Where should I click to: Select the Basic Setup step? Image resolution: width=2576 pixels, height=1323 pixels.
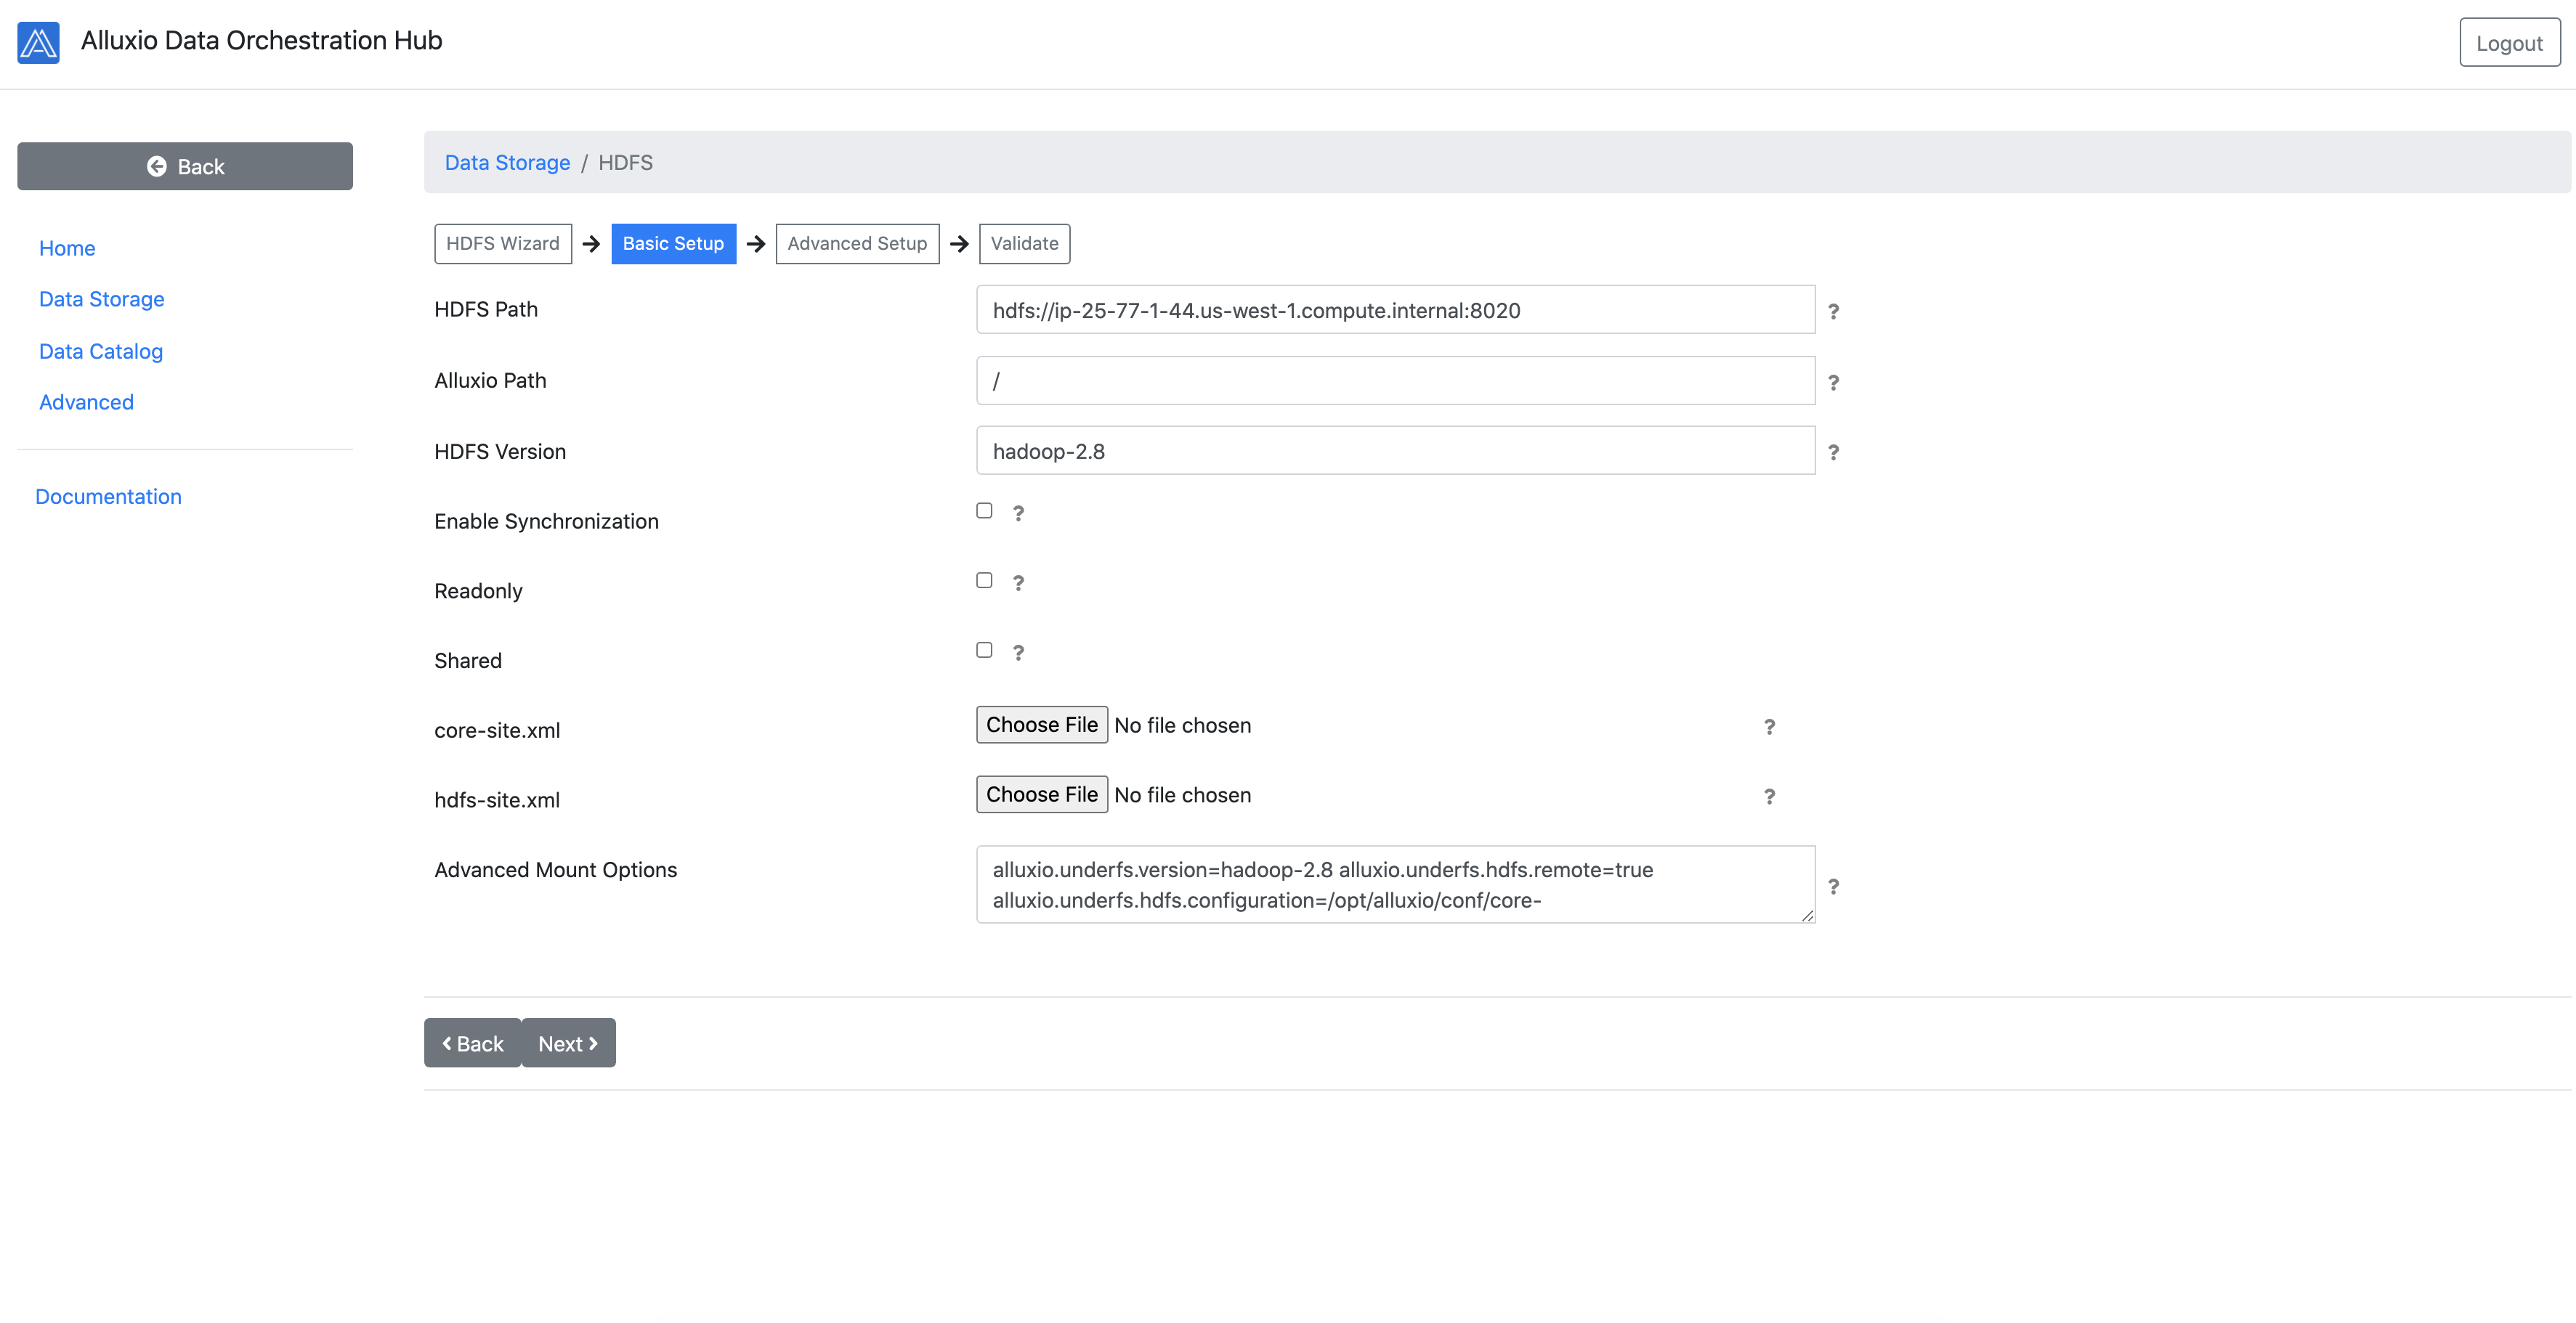(x=673, y=244)
